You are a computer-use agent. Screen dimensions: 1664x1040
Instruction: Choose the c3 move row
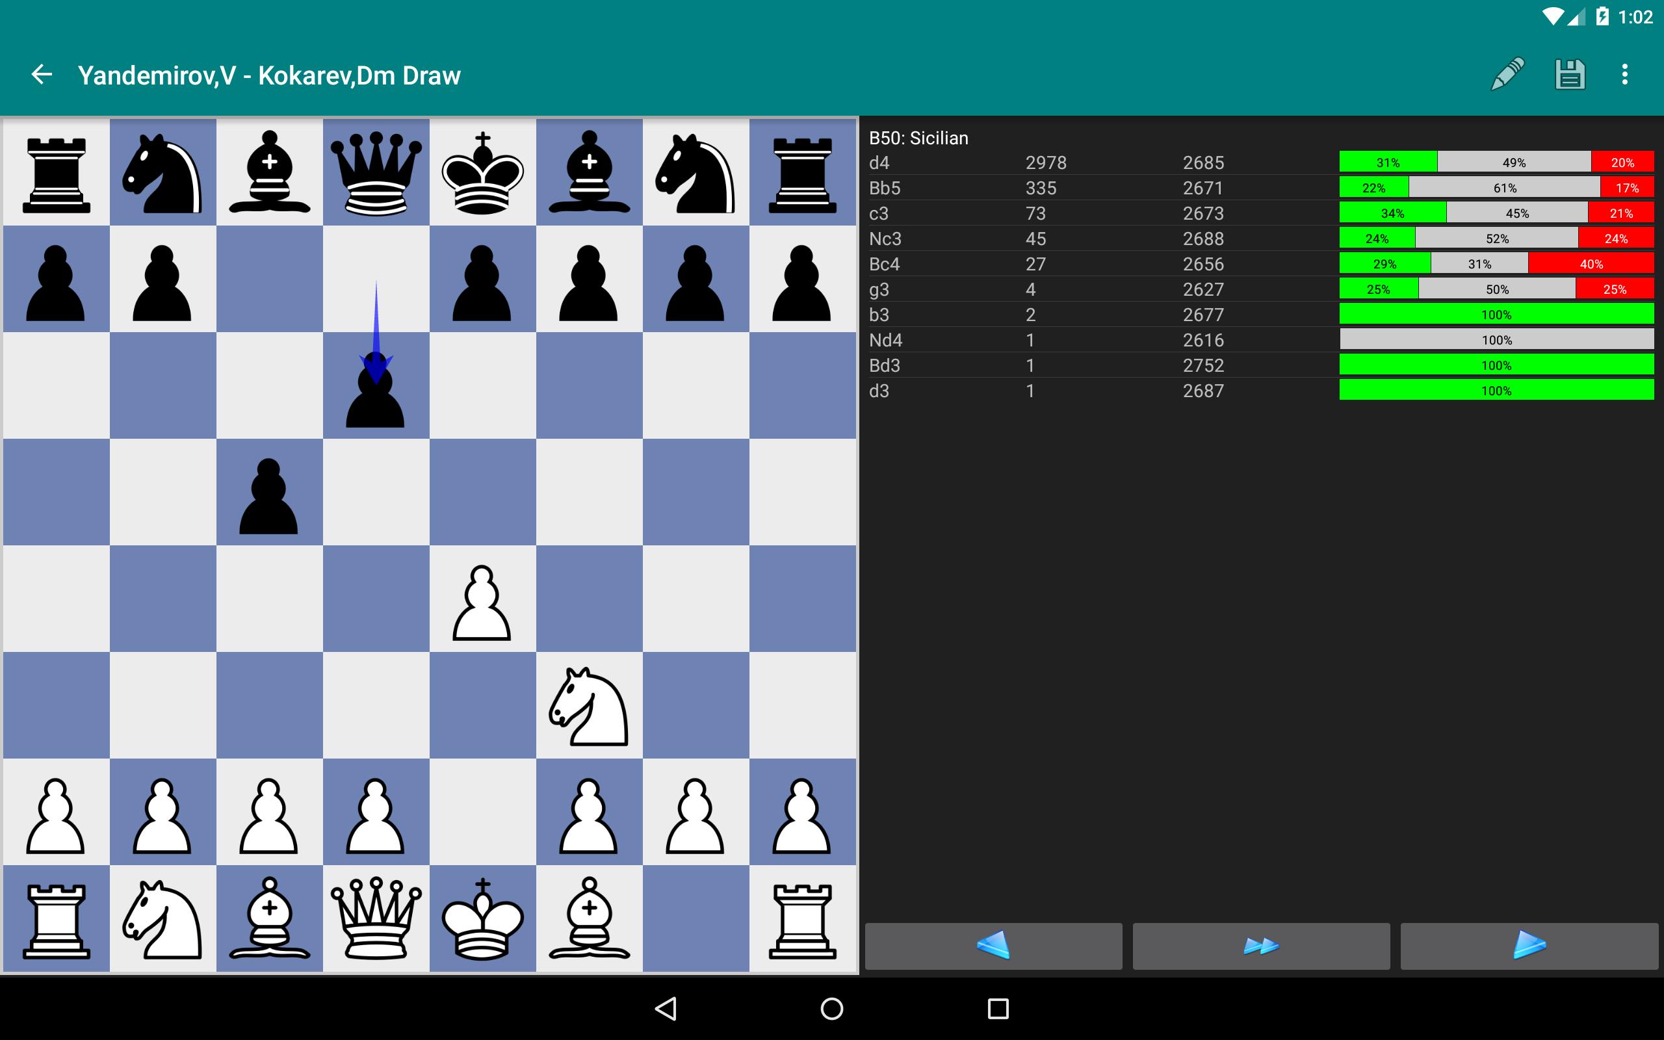[x=1261, y=213]
